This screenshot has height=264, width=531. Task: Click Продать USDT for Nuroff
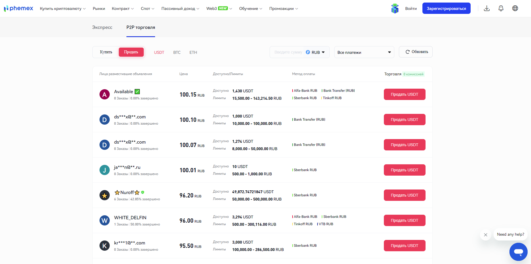[x=405, y=195]
